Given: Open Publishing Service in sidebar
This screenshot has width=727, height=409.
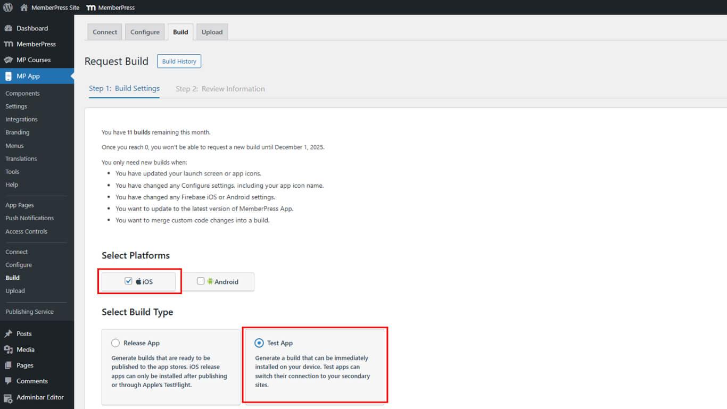Looking at the screenshot, I should click(x=29, y=312).
